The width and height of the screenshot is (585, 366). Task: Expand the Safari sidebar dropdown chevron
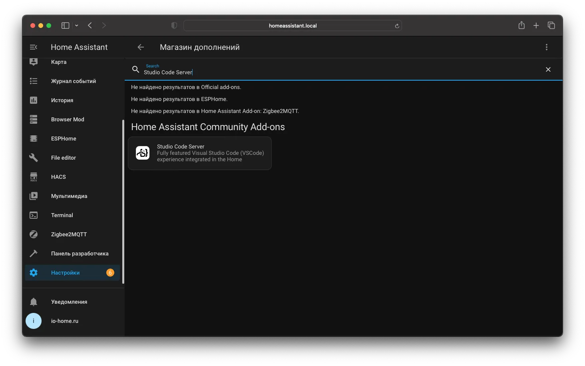point(77,26)
